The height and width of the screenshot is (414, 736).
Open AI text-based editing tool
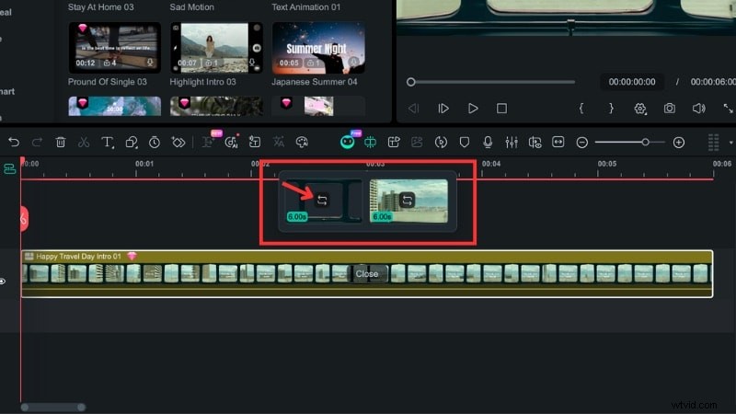click(208, 142)
